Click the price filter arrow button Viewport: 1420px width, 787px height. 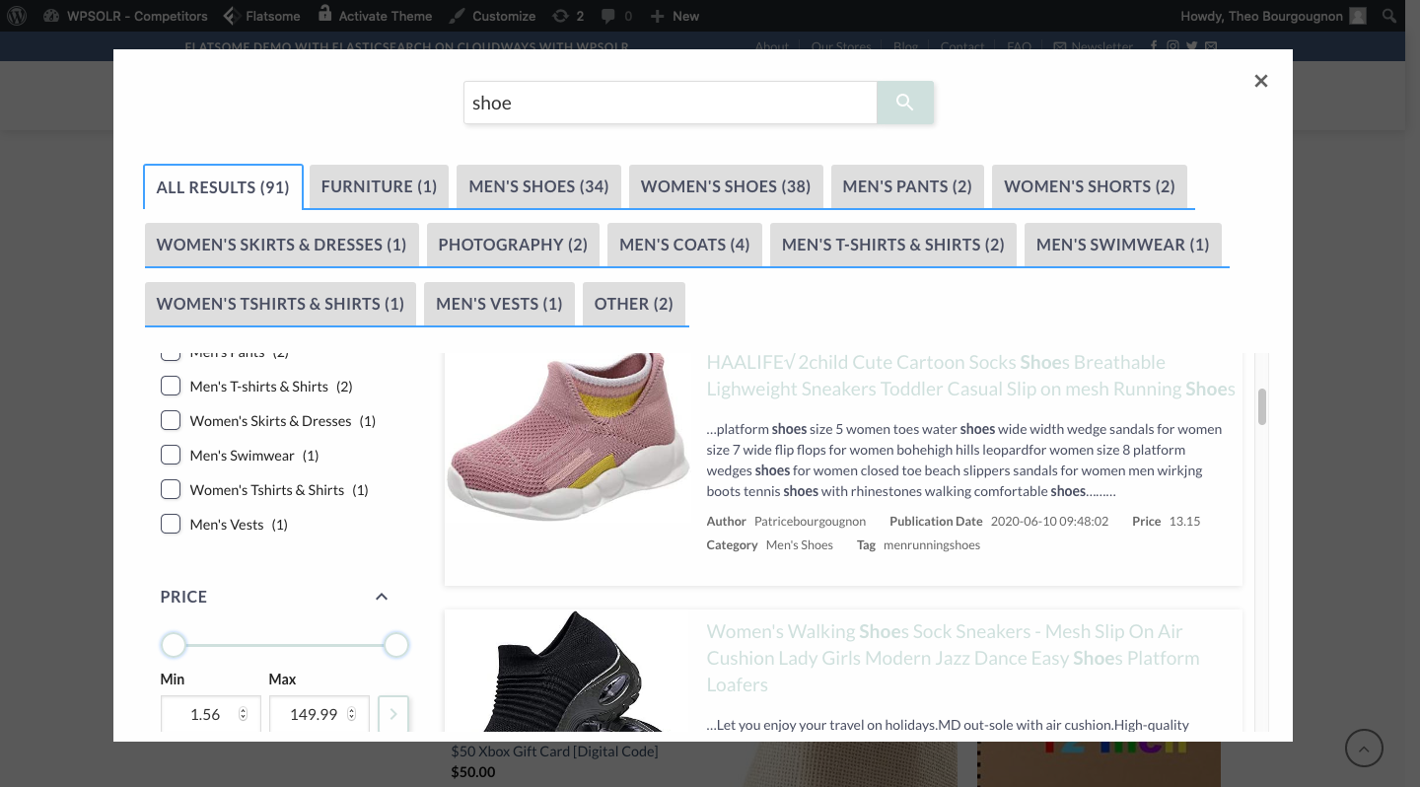[393, 714]
